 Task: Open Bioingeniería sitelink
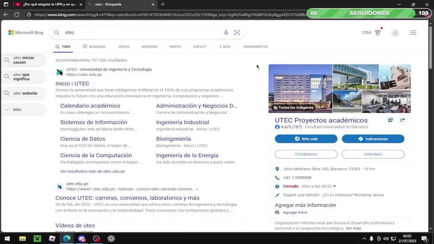tap(173, 139)
